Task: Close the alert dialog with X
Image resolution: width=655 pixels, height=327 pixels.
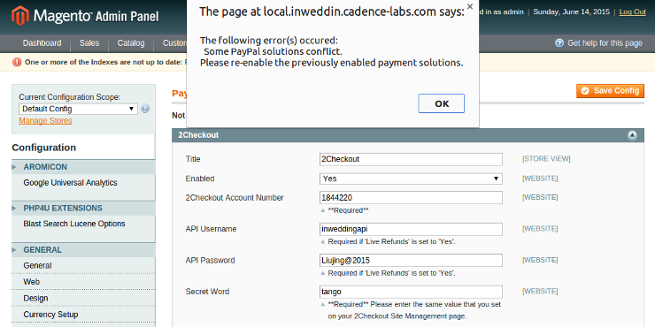Action: (x=470, y=7)
